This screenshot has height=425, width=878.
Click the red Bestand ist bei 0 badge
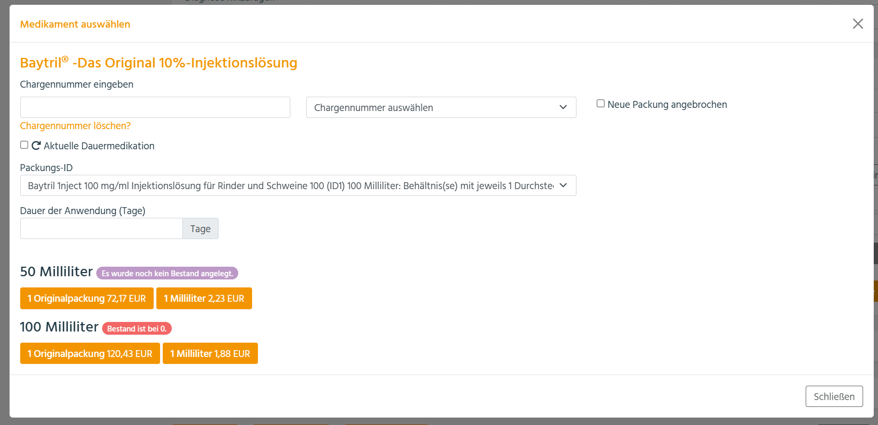137,329
